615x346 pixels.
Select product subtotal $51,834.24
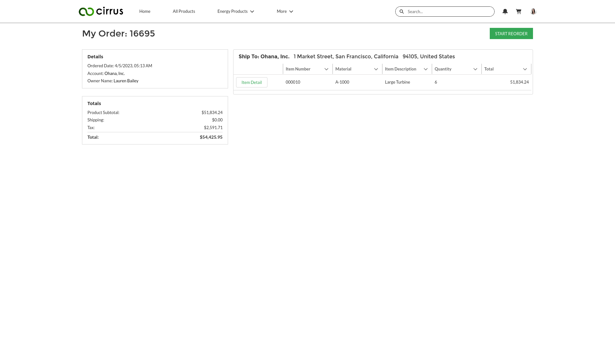(x=212, y=112)
